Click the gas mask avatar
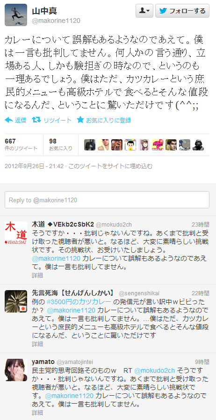 pos(198,145)
